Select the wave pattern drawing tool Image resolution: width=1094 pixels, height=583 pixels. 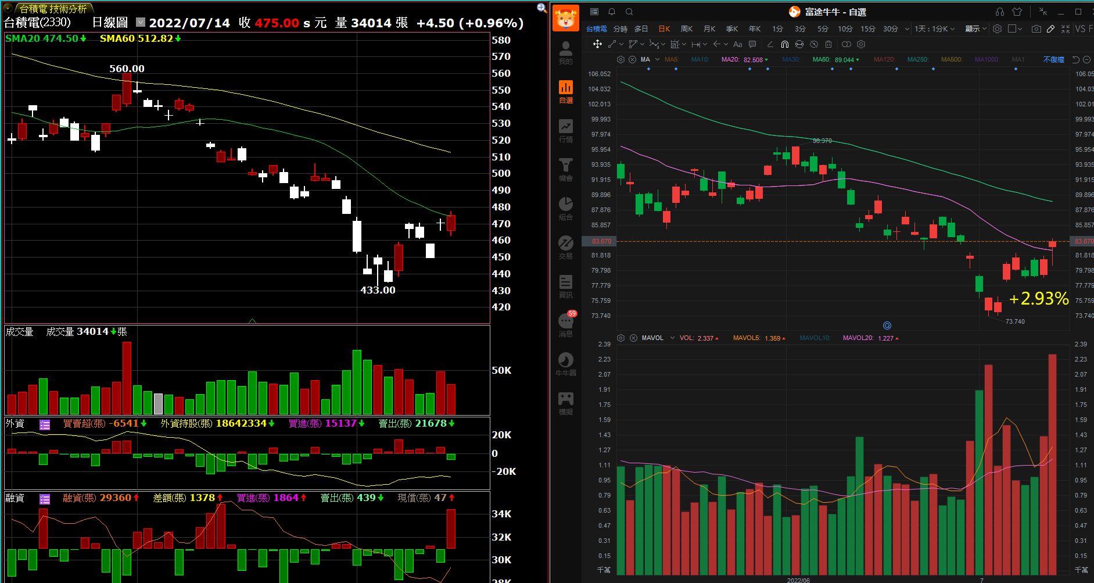click(x=654, y=44)
